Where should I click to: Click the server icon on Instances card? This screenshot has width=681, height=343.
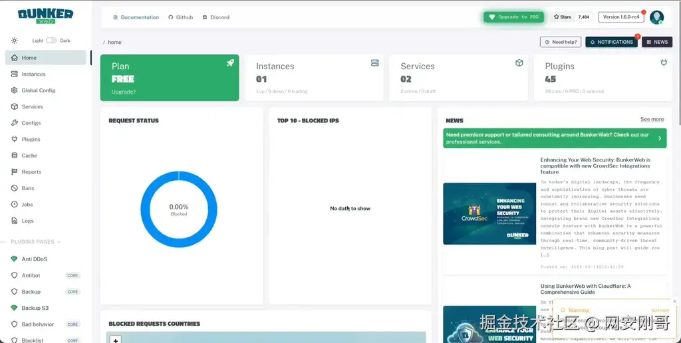click(x=375, y=63)
